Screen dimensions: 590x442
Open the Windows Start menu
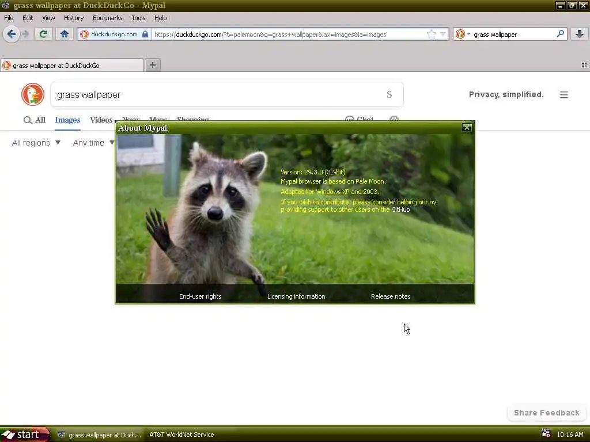pos(25,435)
